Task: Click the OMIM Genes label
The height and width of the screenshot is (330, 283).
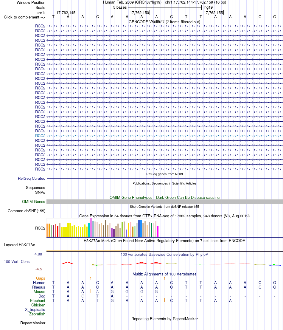Action: [x=33, y=202]
